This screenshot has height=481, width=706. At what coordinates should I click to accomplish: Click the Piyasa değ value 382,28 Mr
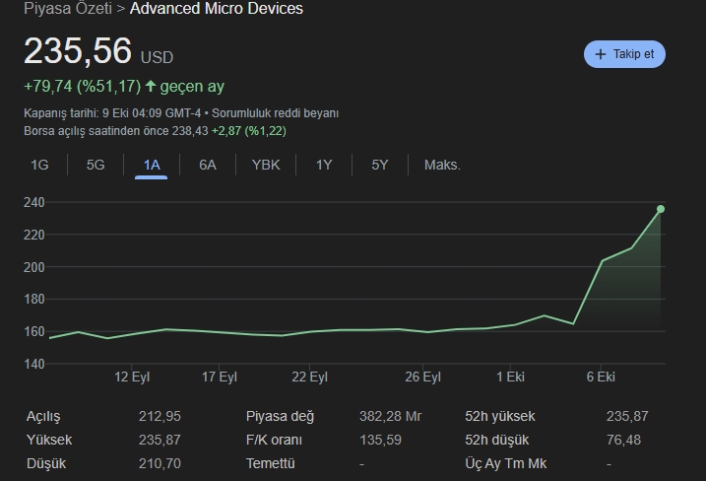tap(390, 416)
